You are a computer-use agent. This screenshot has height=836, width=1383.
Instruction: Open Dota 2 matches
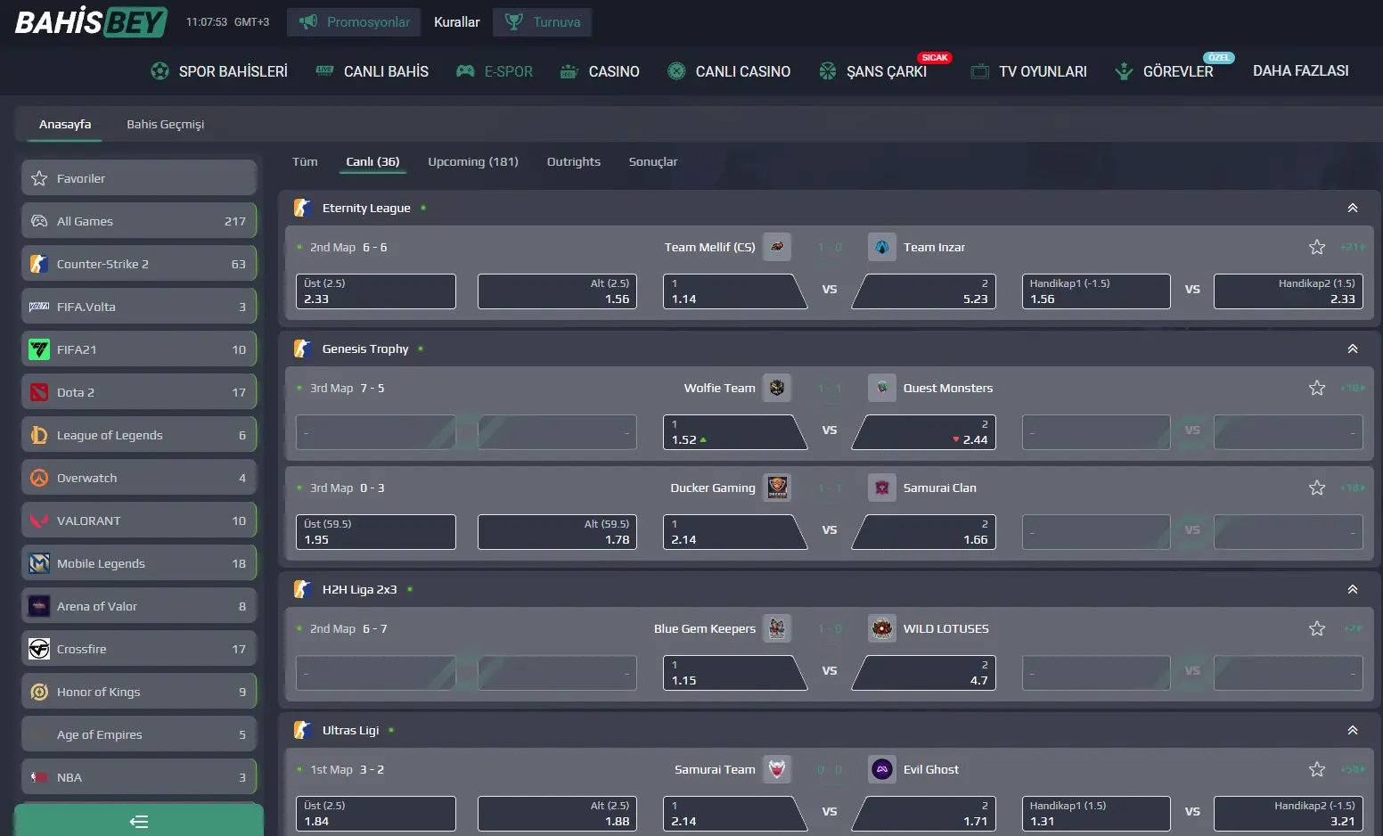[x=139, y=392]
